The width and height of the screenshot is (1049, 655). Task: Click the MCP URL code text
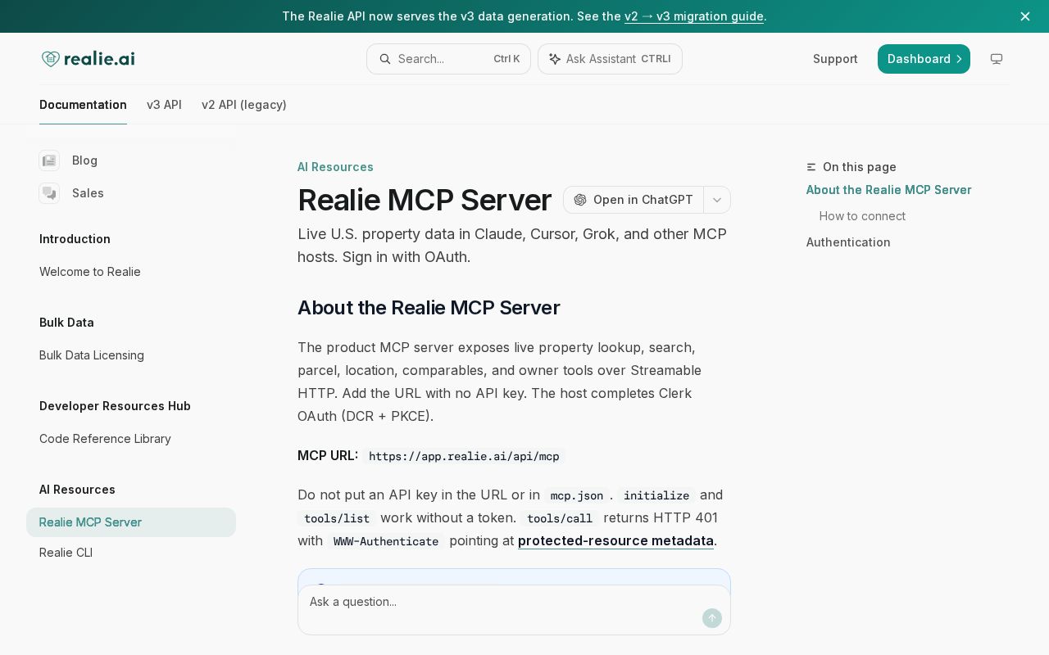pyautogui.click(x=464, y=456)
